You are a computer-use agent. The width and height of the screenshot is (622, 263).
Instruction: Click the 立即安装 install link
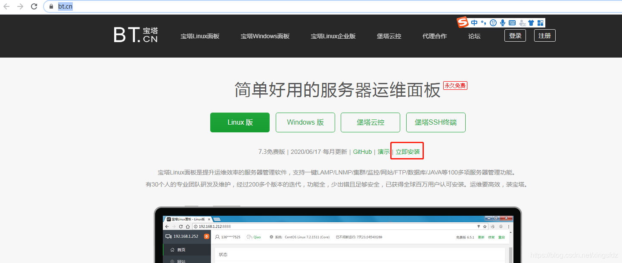click(407, 152)
